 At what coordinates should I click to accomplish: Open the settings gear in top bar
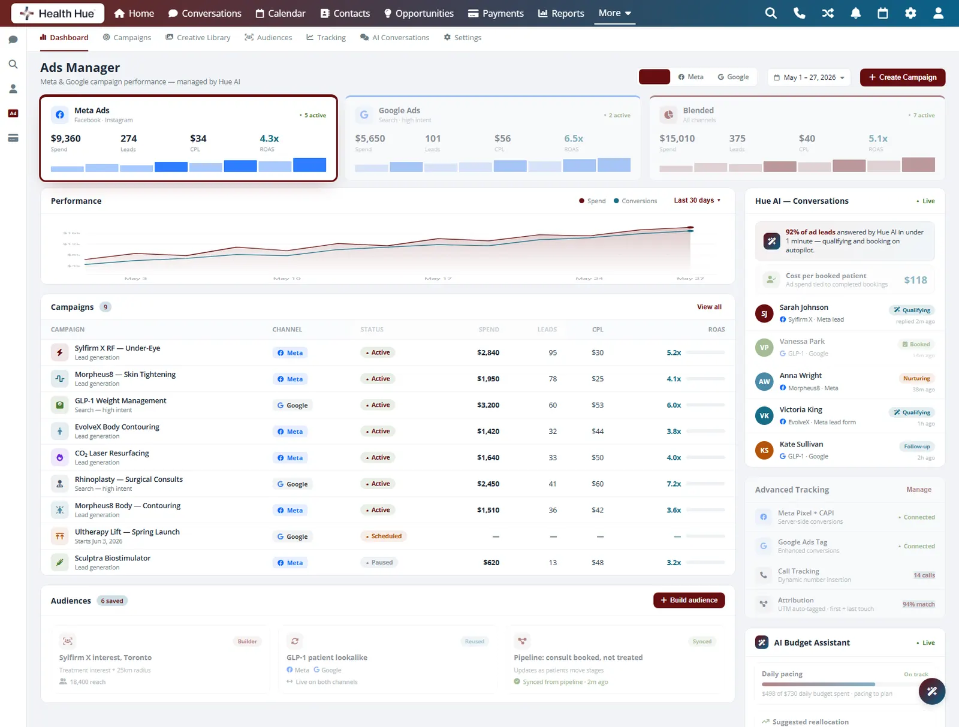click(910, 13)
